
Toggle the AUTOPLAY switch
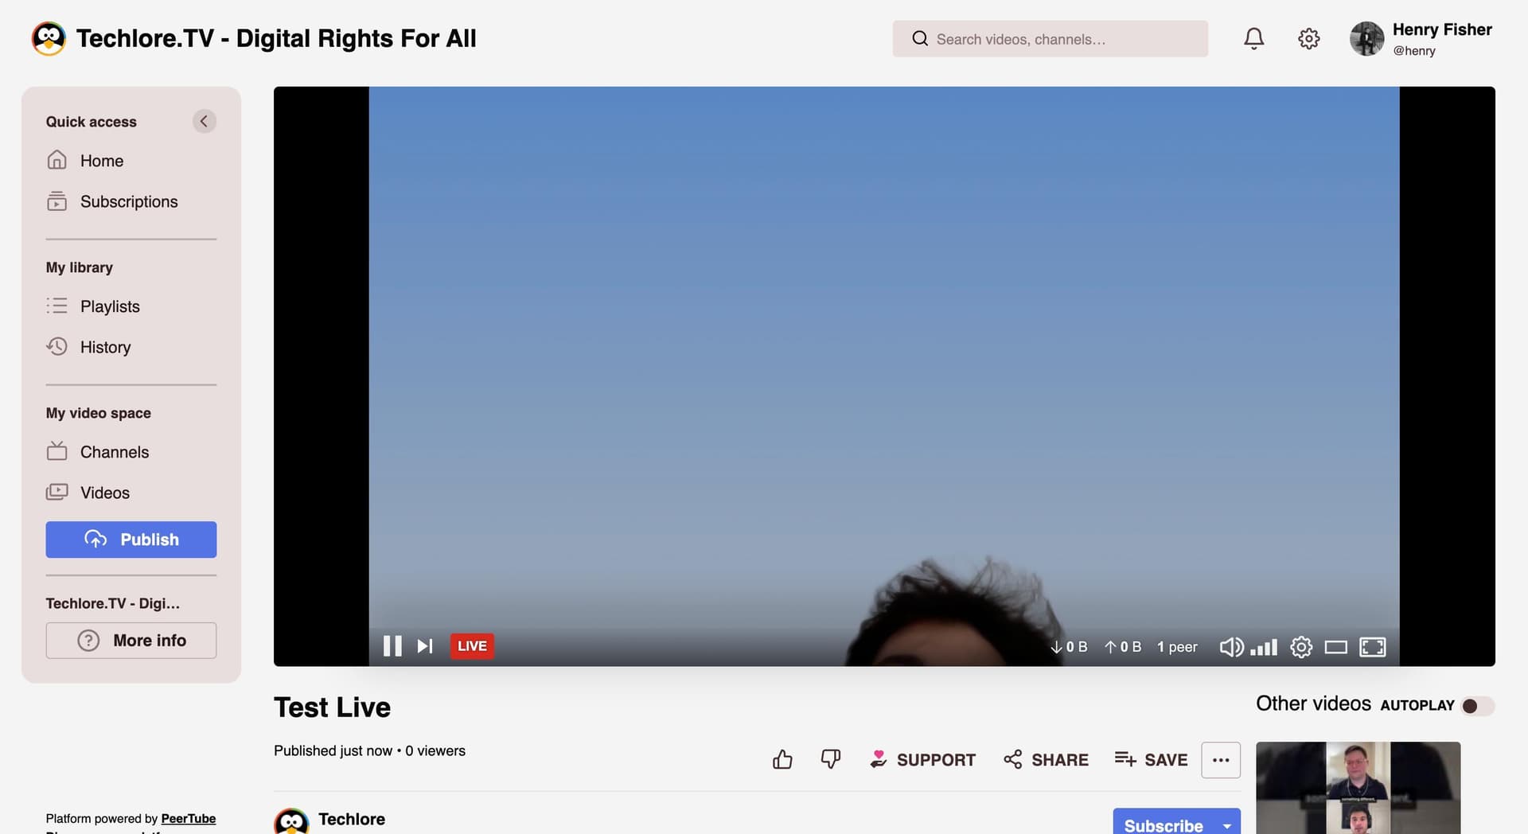(x=1478, y=706)
